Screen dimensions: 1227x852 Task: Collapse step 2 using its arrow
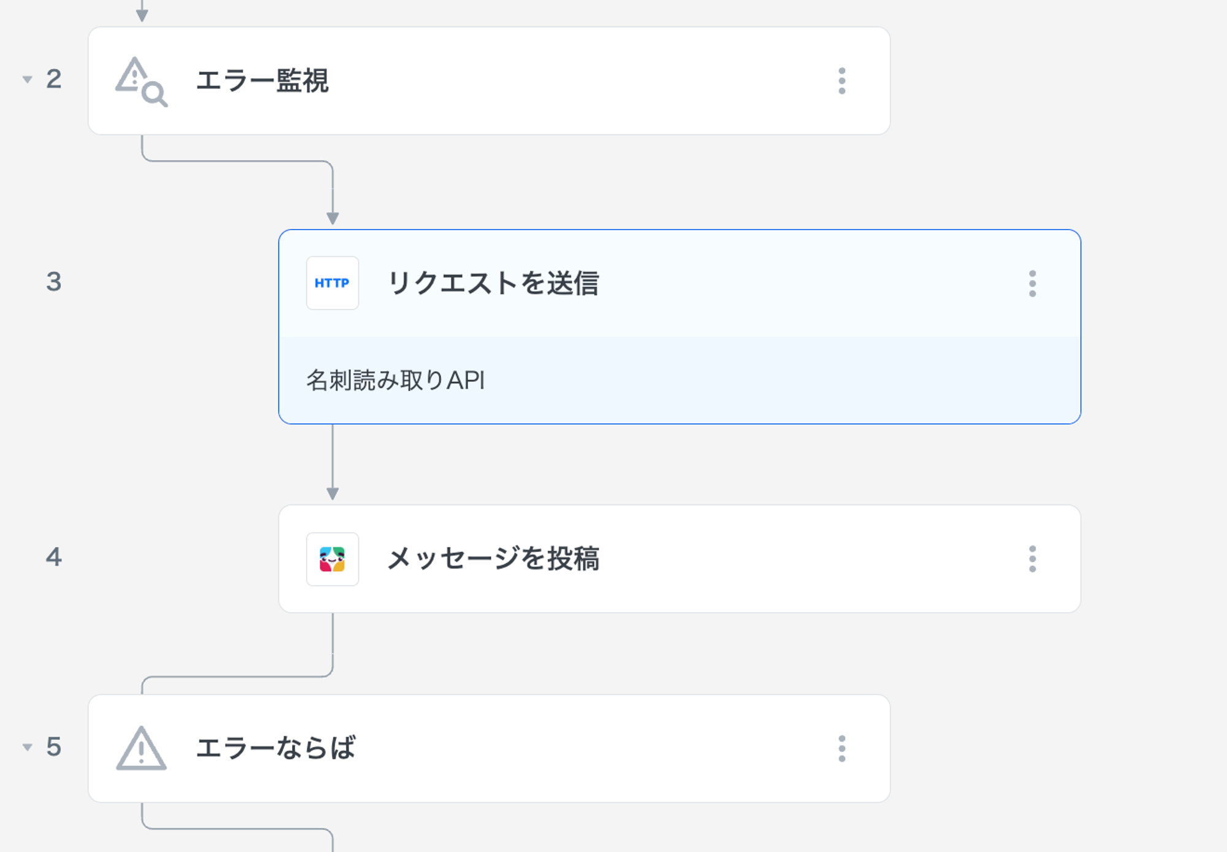click(27, 79)
